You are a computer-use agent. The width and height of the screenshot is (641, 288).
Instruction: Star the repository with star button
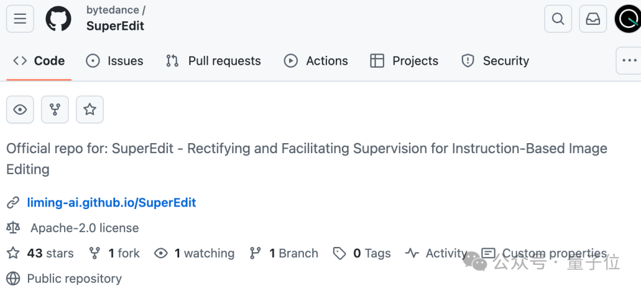click(90, 110)
